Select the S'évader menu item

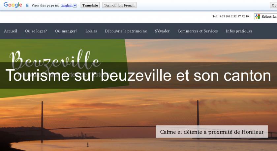[x=162, y=31]
